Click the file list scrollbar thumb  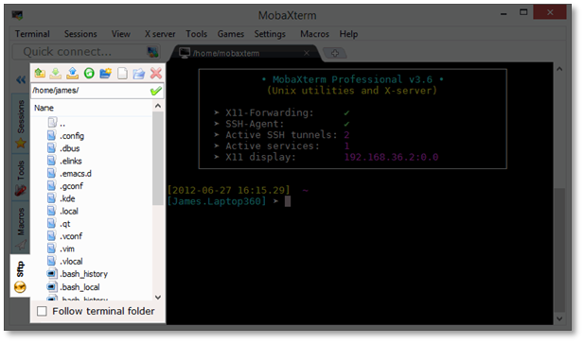(158, 159)
